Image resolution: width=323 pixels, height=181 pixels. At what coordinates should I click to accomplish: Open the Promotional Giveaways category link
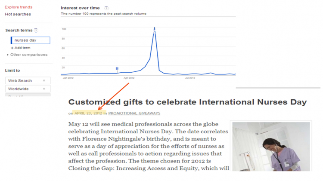click(134, 114)
